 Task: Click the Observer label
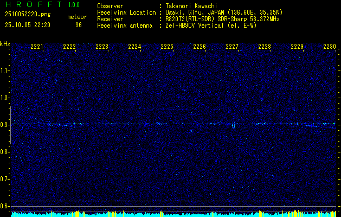(110, 6)
